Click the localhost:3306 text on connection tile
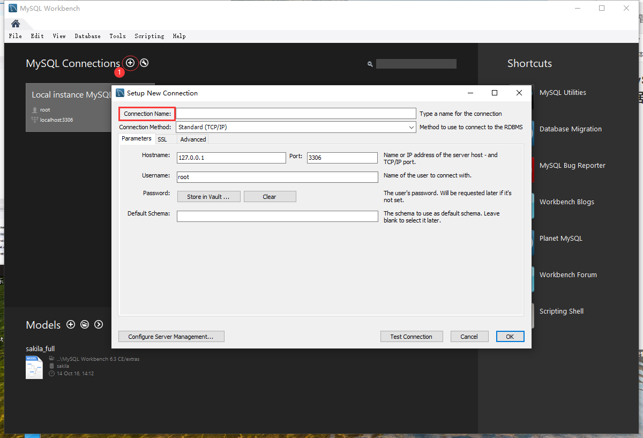The image size is (643, 438). [x=56, y=120]
